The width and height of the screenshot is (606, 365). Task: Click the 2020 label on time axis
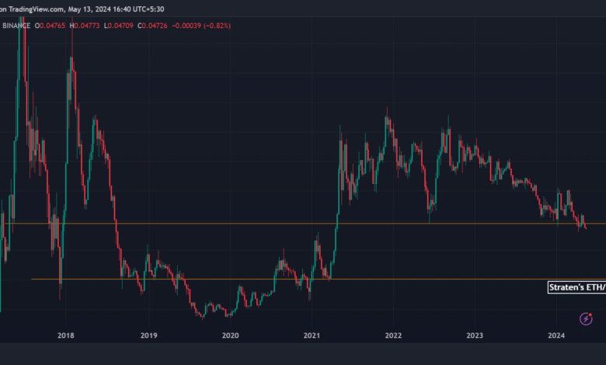point(230,335)
